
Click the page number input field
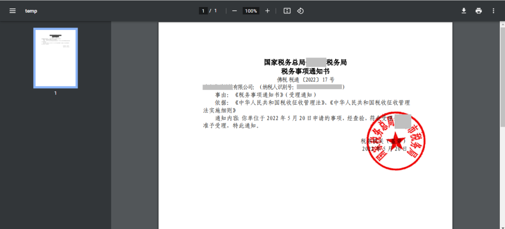tap(203, 11)
